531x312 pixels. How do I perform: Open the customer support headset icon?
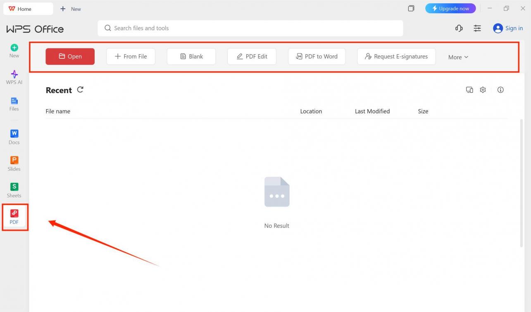coord(459,28)
